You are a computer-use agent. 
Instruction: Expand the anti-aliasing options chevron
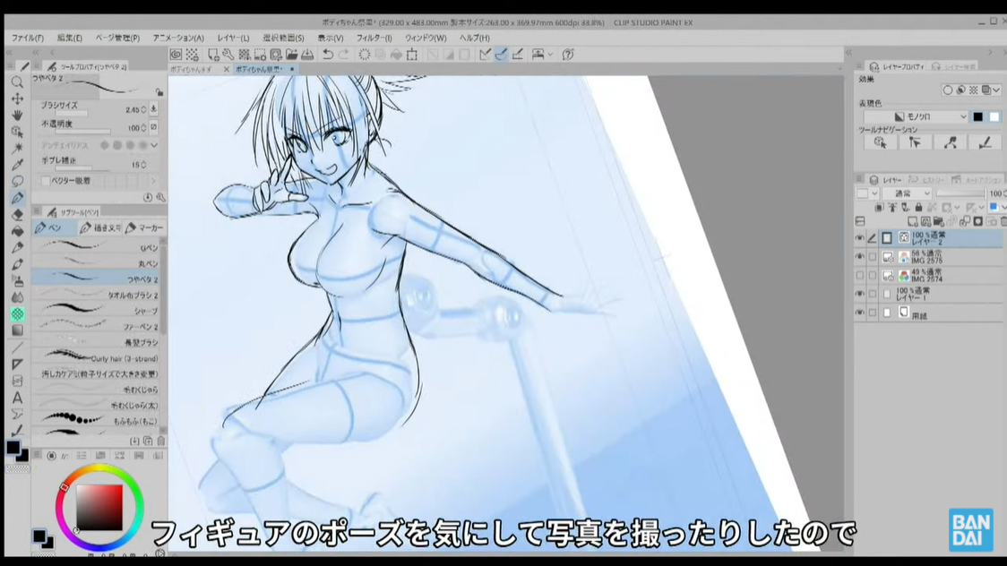pos(153,145)
